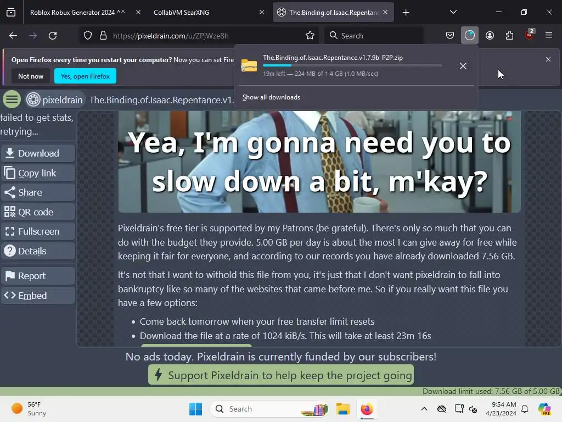
Task: Click the taskbar Search box
Action: pyautogui.click(x=269, y=409)
